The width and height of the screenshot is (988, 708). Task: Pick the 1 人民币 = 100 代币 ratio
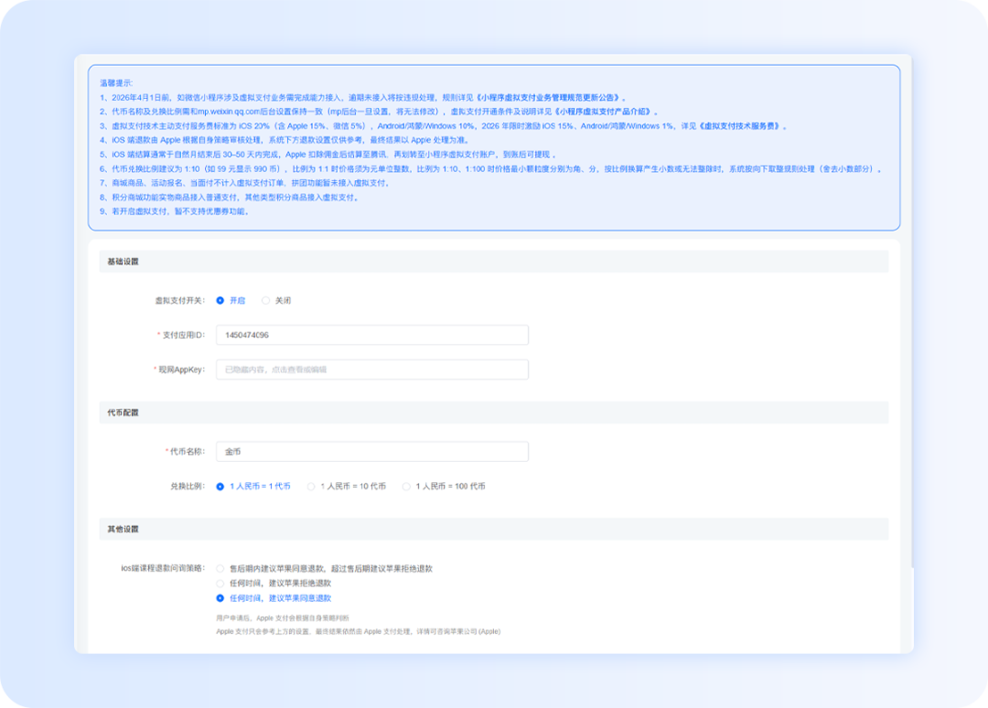(x=407, y=487)
